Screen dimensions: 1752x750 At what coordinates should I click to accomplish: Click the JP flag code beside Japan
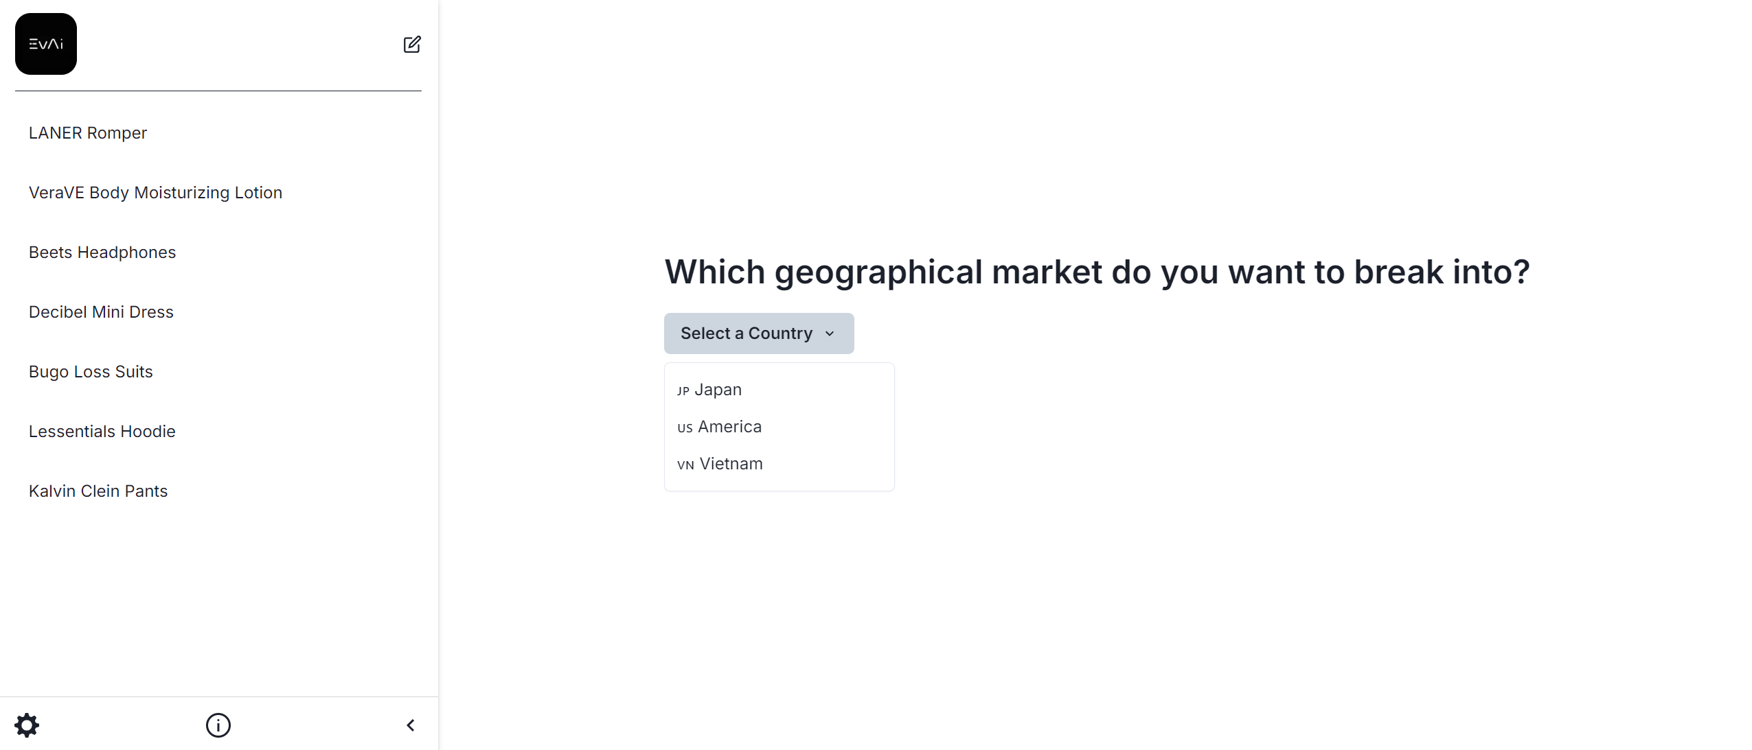[x=683, y=391]
